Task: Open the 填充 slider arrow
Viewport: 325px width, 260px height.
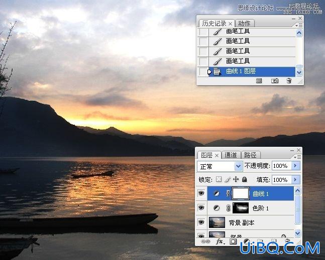Action: pyautogui.click(x=296, y=180)
